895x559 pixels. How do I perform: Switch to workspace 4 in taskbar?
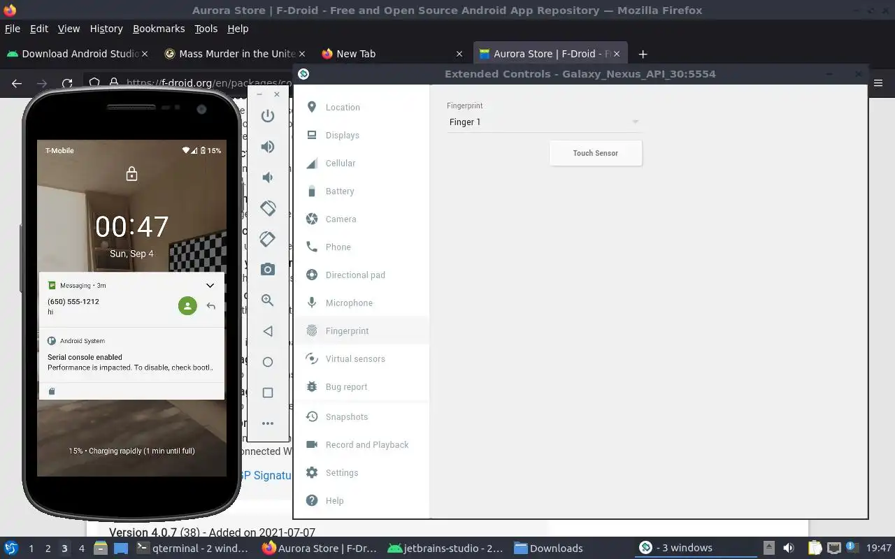(81, 549)
